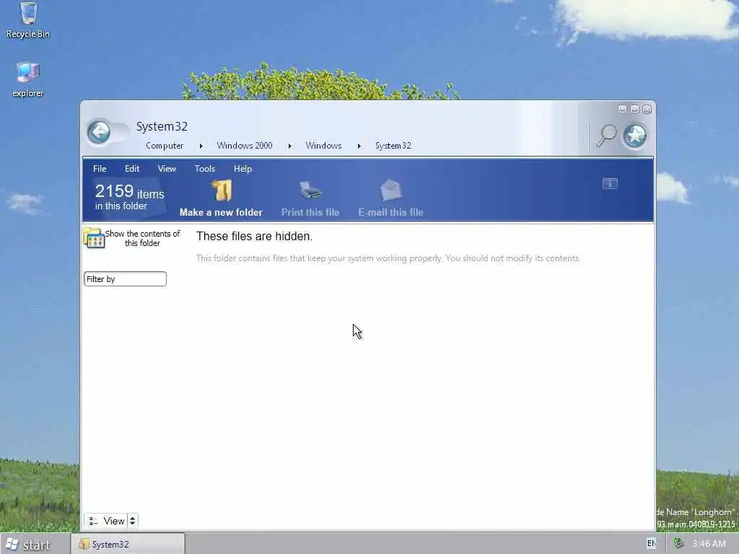Navigate to Windows 2000 in the breadcrumb
Image resolution: width=739 pixels, height=554 pixels.
tap(245, 146)
